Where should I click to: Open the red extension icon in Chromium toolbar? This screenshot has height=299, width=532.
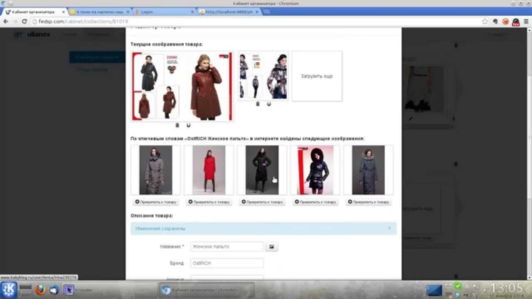(x=516, y=22)
